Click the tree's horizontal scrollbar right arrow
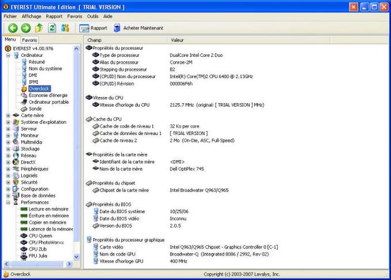This screenshot has height=280, width=391. coord(70,264)
